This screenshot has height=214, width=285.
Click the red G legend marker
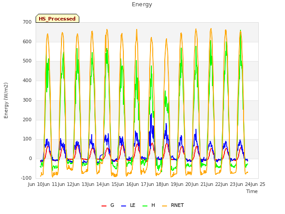[x=104, y=206]
